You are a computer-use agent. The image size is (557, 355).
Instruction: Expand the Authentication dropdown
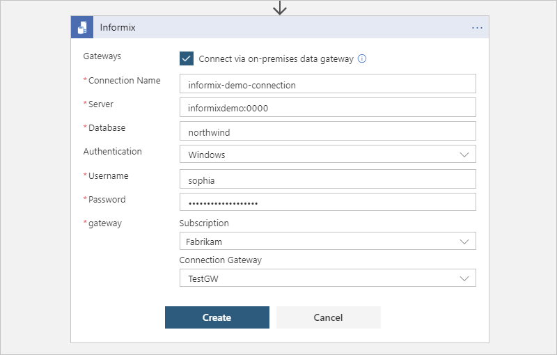(x=327, y=155)
